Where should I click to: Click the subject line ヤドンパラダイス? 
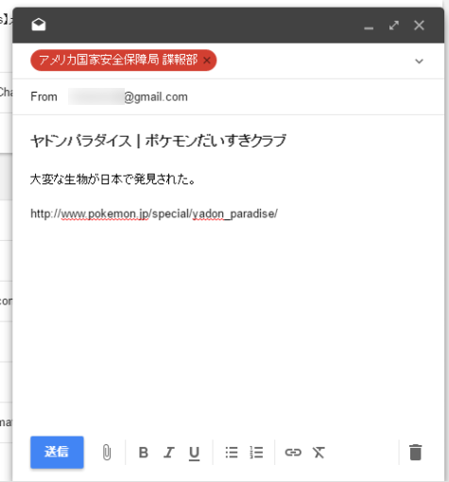click(158, 141)
